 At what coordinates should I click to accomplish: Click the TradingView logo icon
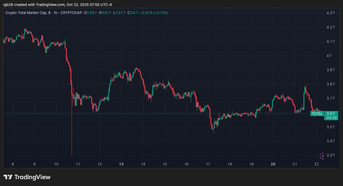[x=8, y=177]
